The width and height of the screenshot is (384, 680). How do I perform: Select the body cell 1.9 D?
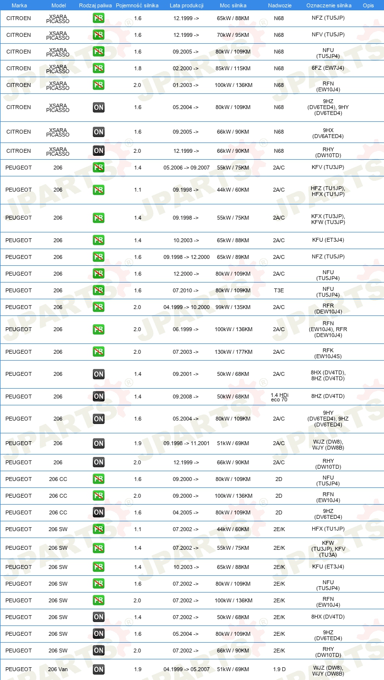(x=279, y=669)
